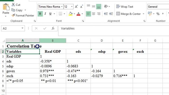Open Name Box dropdown arrow
Image resolution: width=169 pixels, height=95 pixels.
(22, 28)
